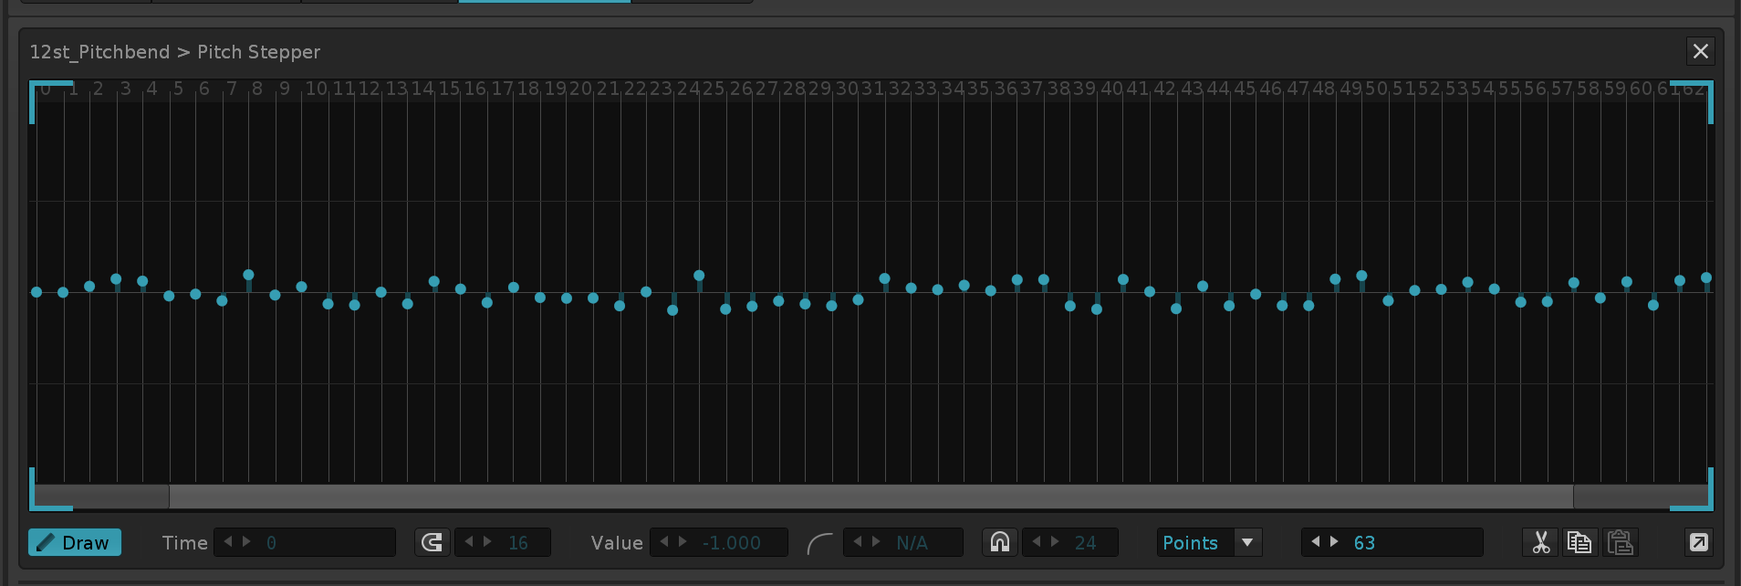Click the copy envelope icon
Viewport: 1741px width, 586px height.
pyautogui.click(x=1579, y=542)
